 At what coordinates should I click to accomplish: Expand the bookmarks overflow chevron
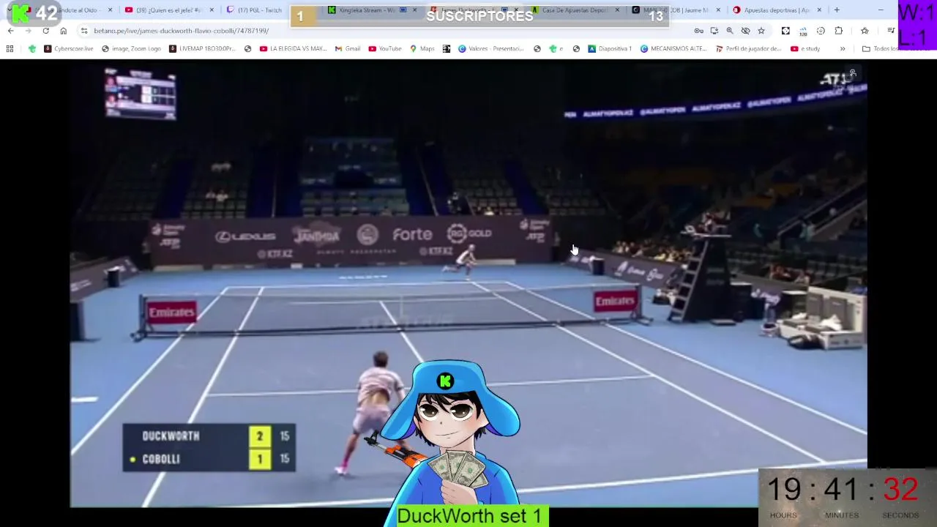[843, 49]
